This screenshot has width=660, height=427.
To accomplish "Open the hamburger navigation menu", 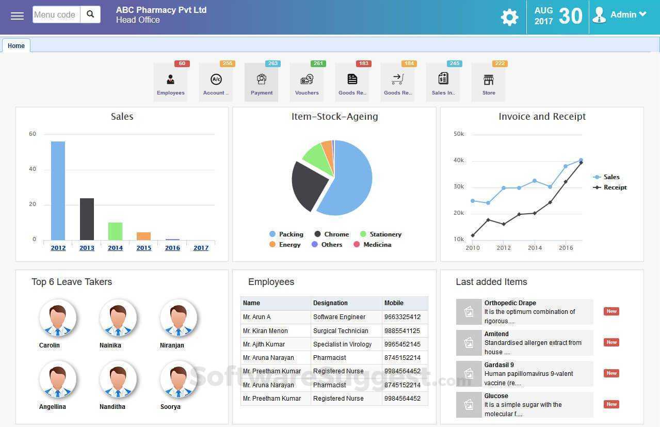I will point(17,15).
